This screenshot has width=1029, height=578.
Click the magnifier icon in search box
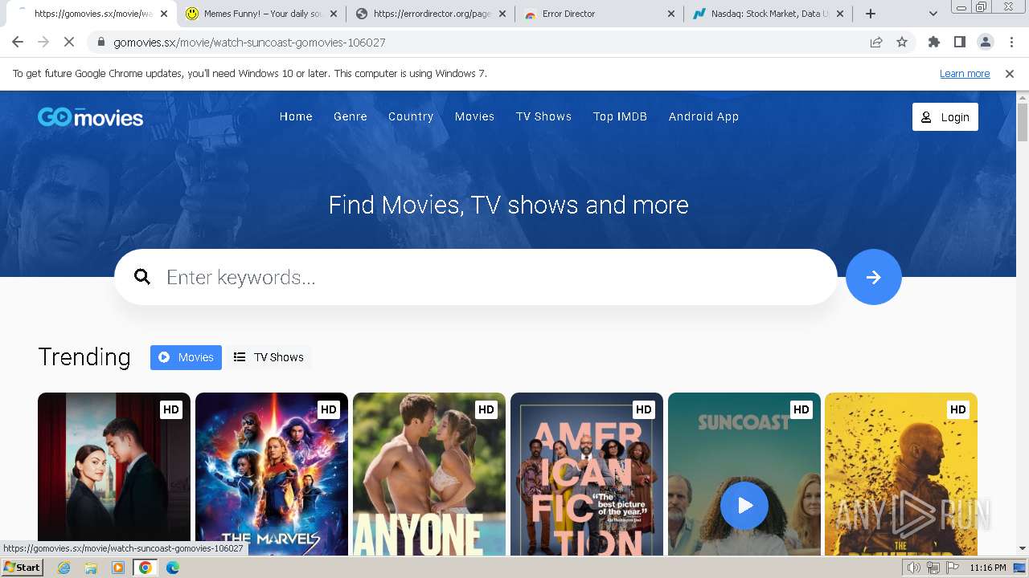pyautogui.click(x=142, y=277)
